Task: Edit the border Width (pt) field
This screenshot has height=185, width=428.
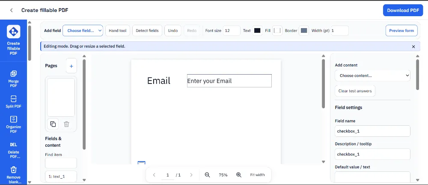Action: (340, 31)
